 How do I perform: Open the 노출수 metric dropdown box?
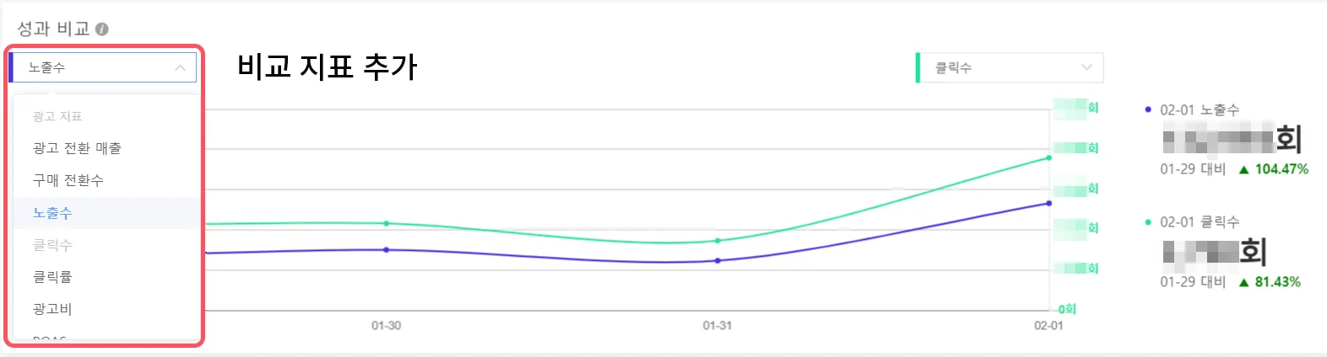click(101, 67)
